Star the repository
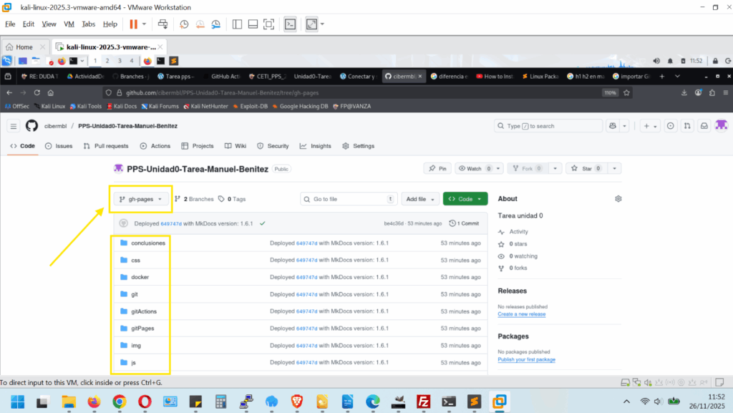 click(586, 168)
